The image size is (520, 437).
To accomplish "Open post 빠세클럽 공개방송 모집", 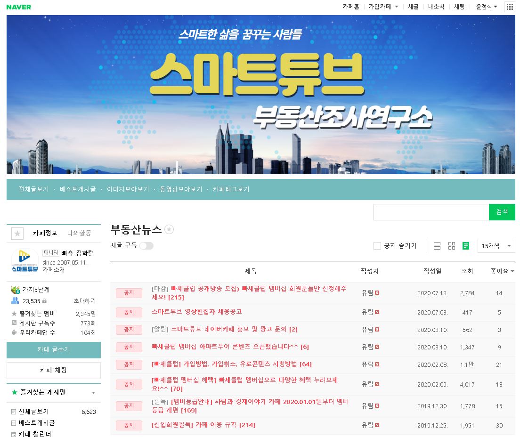I will (249, 293).
